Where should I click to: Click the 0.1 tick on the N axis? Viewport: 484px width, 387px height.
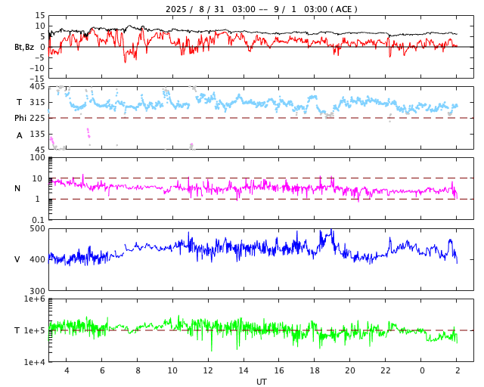pyautogui.click(x=39, y=220)
